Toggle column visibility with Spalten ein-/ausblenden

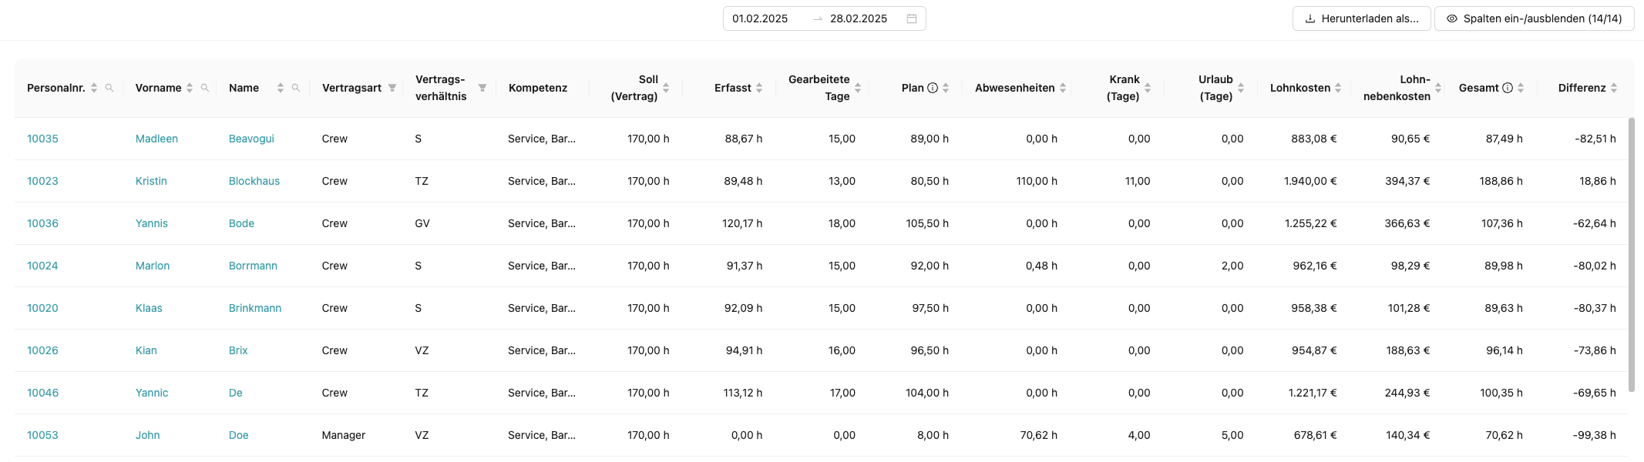[1534, 18]
